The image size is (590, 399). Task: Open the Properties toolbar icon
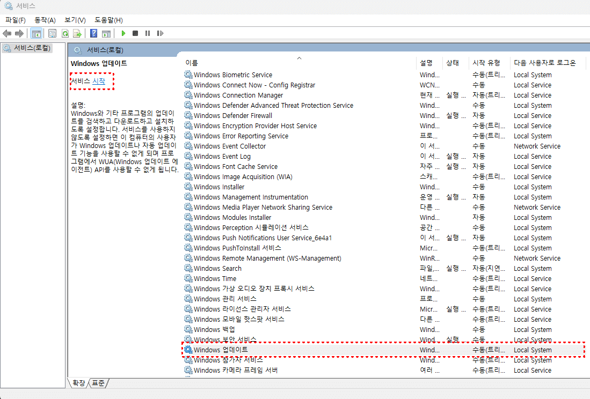[52, 33]
